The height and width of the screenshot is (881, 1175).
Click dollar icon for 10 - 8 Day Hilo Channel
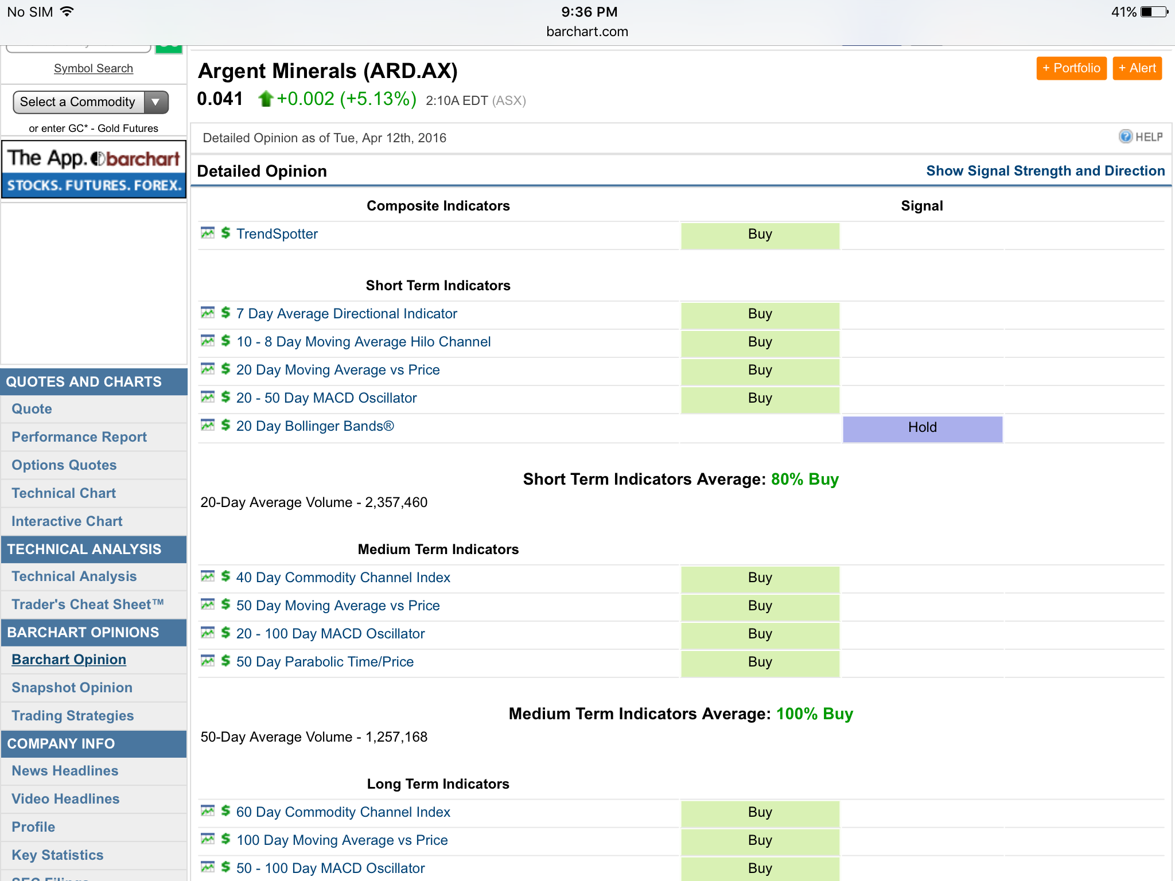(x=225, y=341)
